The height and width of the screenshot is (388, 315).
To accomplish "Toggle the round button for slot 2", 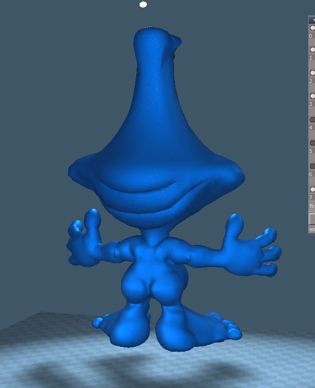I will (x=313, y=73).
